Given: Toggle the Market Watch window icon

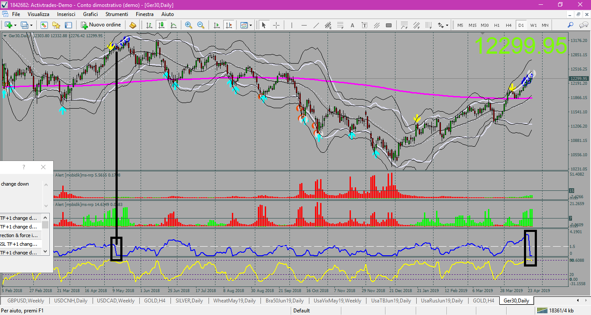Looking at the screenshot, I should pos(44,25).
